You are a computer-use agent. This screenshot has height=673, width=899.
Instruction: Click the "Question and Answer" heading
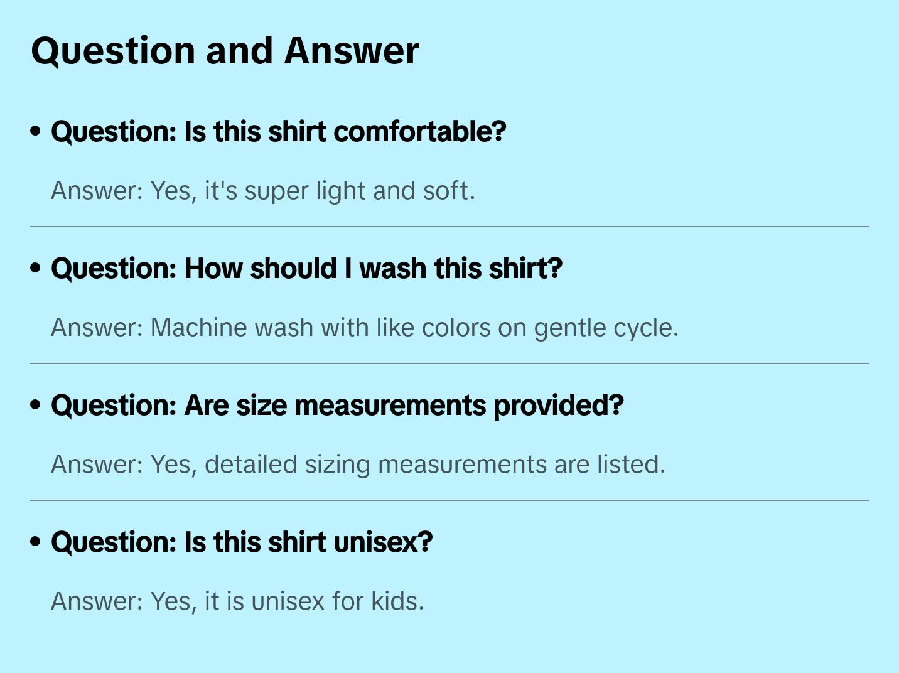(225, 51)
